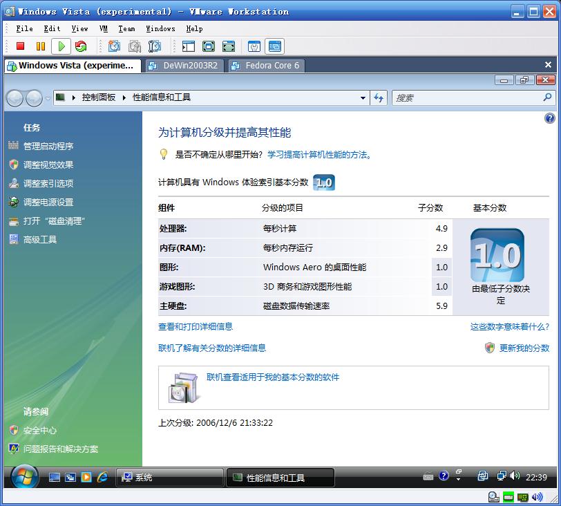Image resolution: width=561 pixels, height=506 pixels.
Task: Expand the breadcrumb arrow before 控制面板
Action: pos(74,97)
